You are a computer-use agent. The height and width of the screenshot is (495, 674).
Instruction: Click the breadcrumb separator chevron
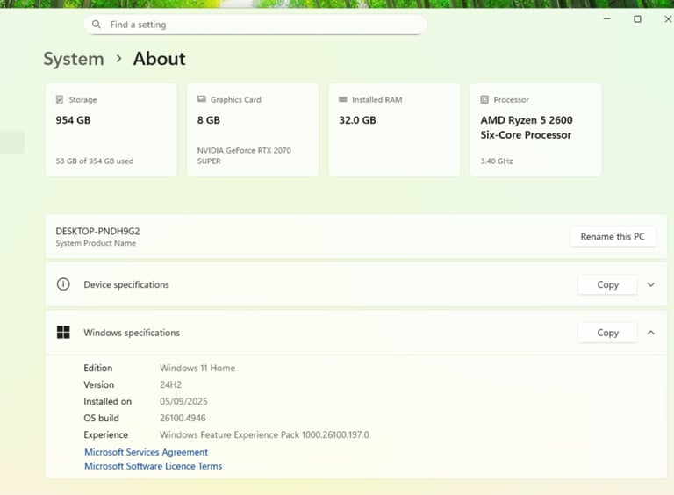click(x=119, y=58)
